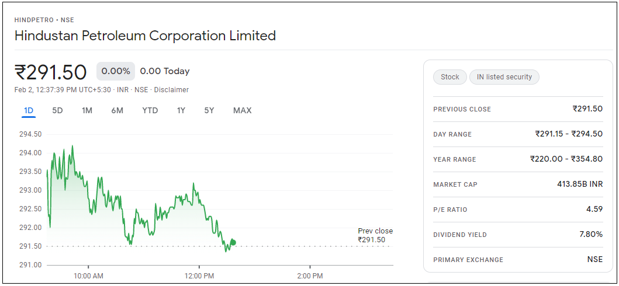Click the 293.00 y-axis label
Viewport: 619px width, 286px height.
click(x=30, y=190)
